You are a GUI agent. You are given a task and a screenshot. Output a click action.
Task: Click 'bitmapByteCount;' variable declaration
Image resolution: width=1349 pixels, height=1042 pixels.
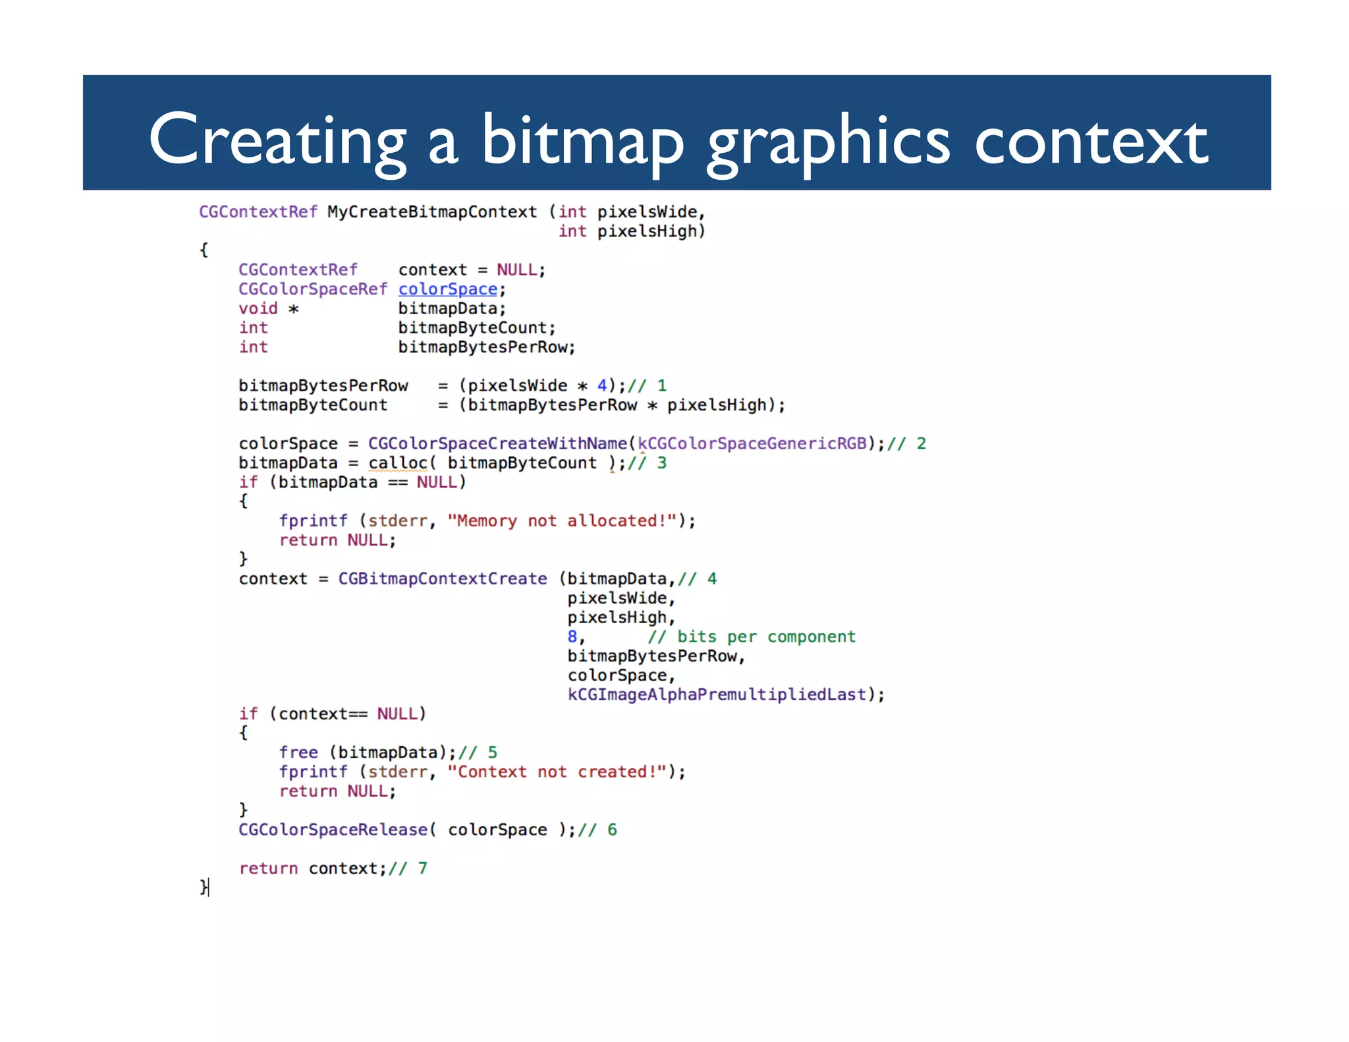(x=477, y=328)
